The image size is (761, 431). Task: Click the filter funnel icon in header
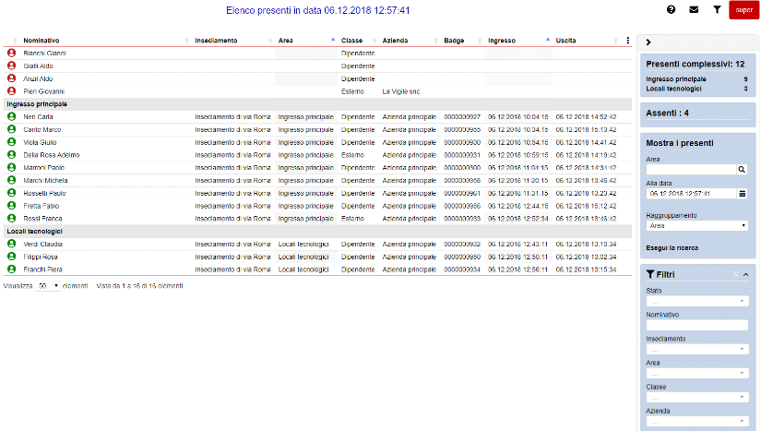click(x=717, y=9)
